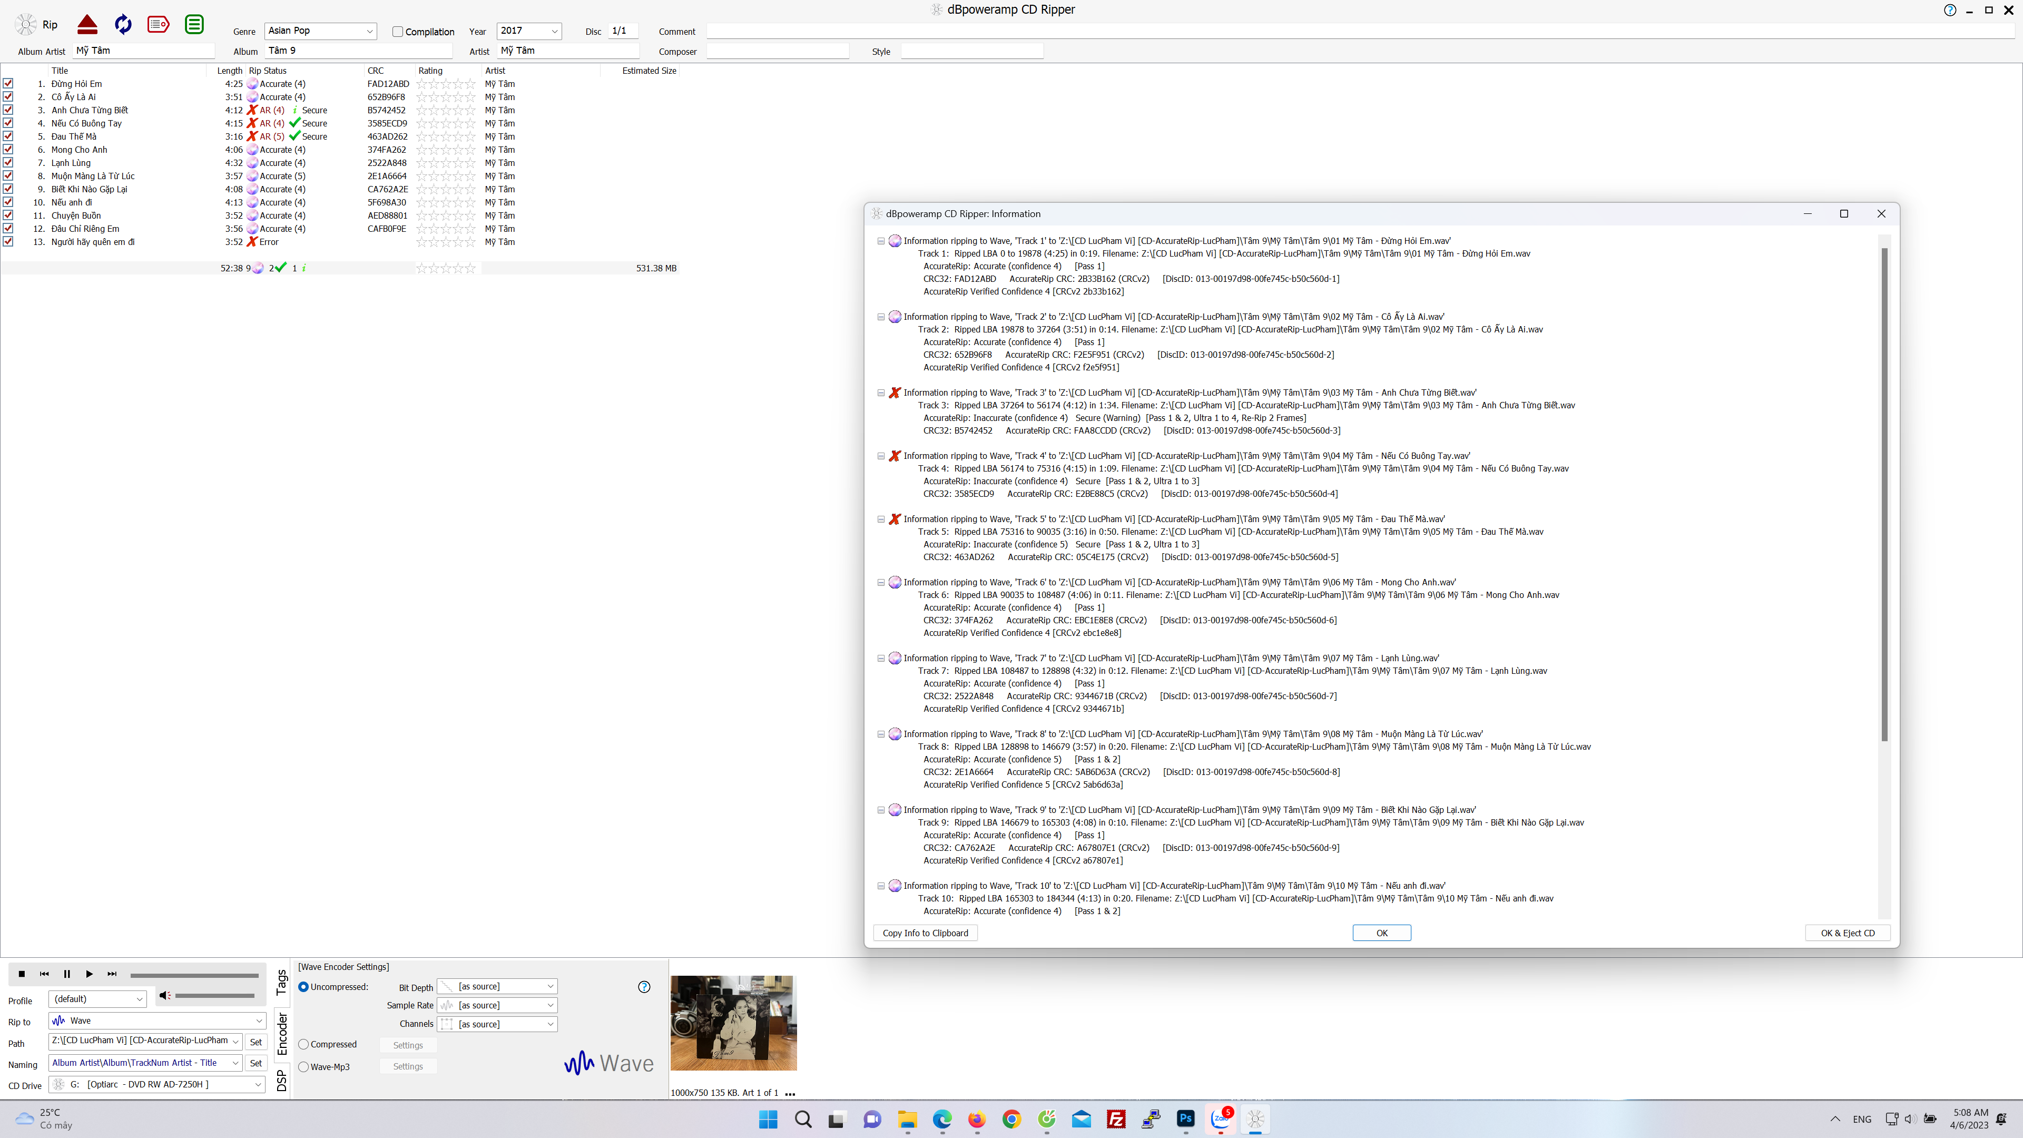Open the Genre dropdown
The width and height of the screenshot is (2023, 1138).
[369, 32]
